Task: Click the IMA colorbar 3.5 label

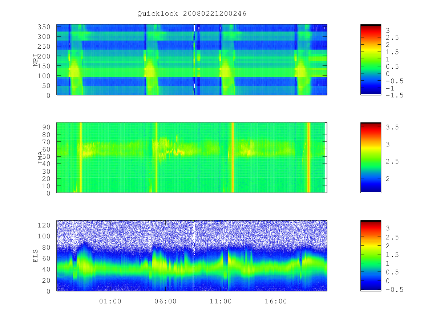Action: pos(392,127)
